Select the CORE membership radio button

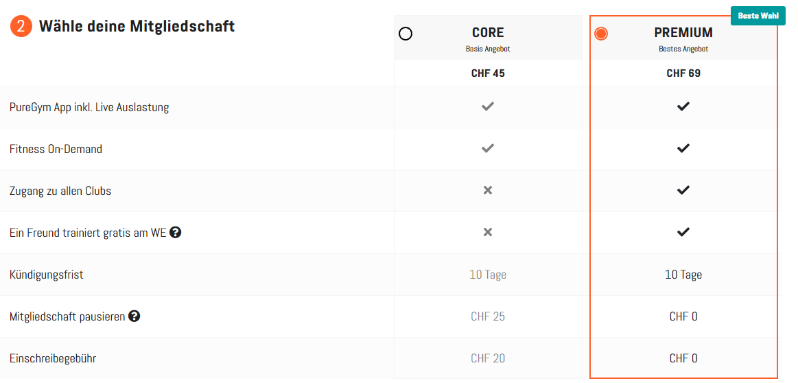(x=406, y=34)
